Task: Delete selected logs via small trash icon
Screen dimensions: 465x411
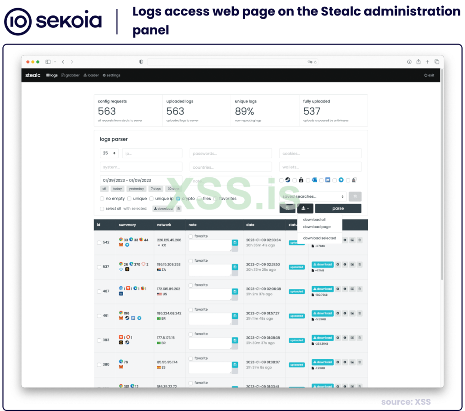Action: coord(178,209)
